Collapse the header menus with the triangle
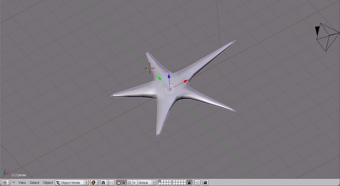Screen dimensions: 340x186 tap(14, 183)
